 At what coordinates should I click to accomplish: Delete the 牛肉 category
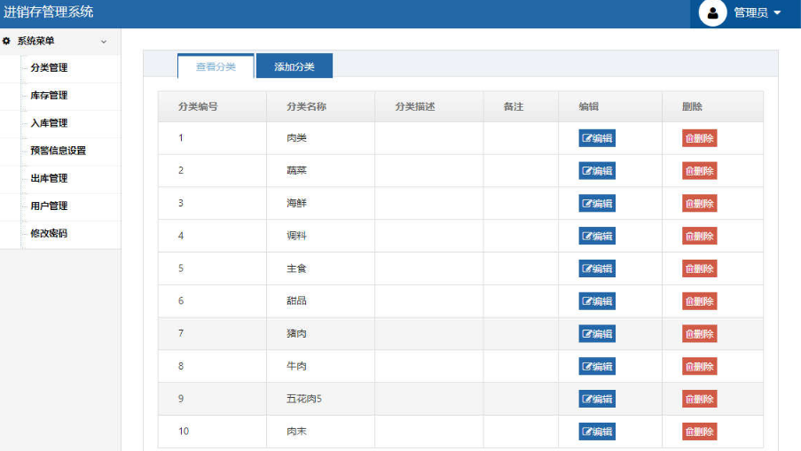click(699, 367)
